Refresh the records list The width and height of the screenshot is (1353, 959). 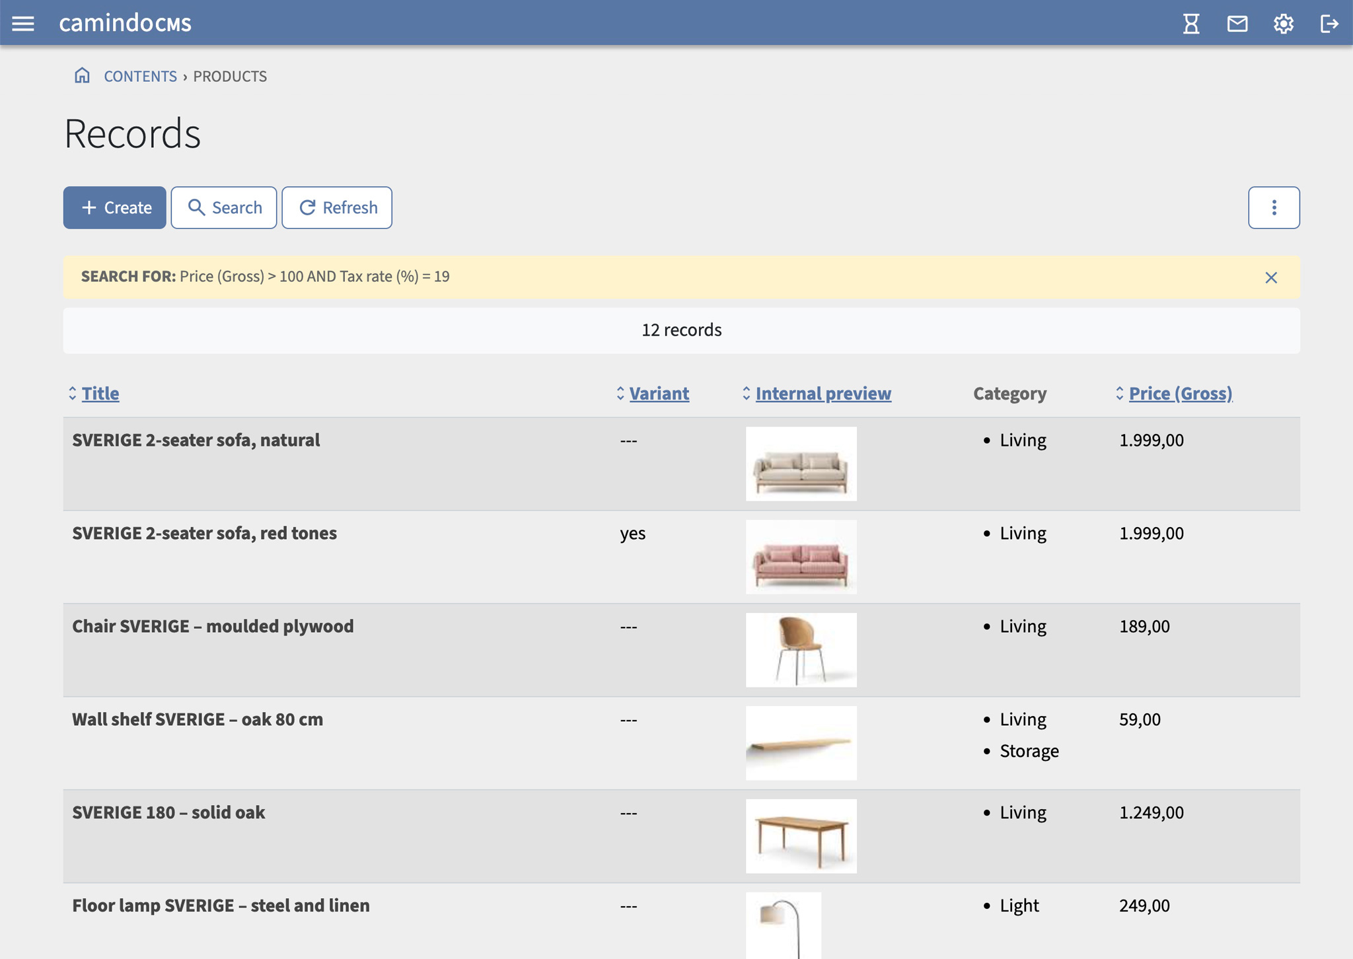click(337, 207)
